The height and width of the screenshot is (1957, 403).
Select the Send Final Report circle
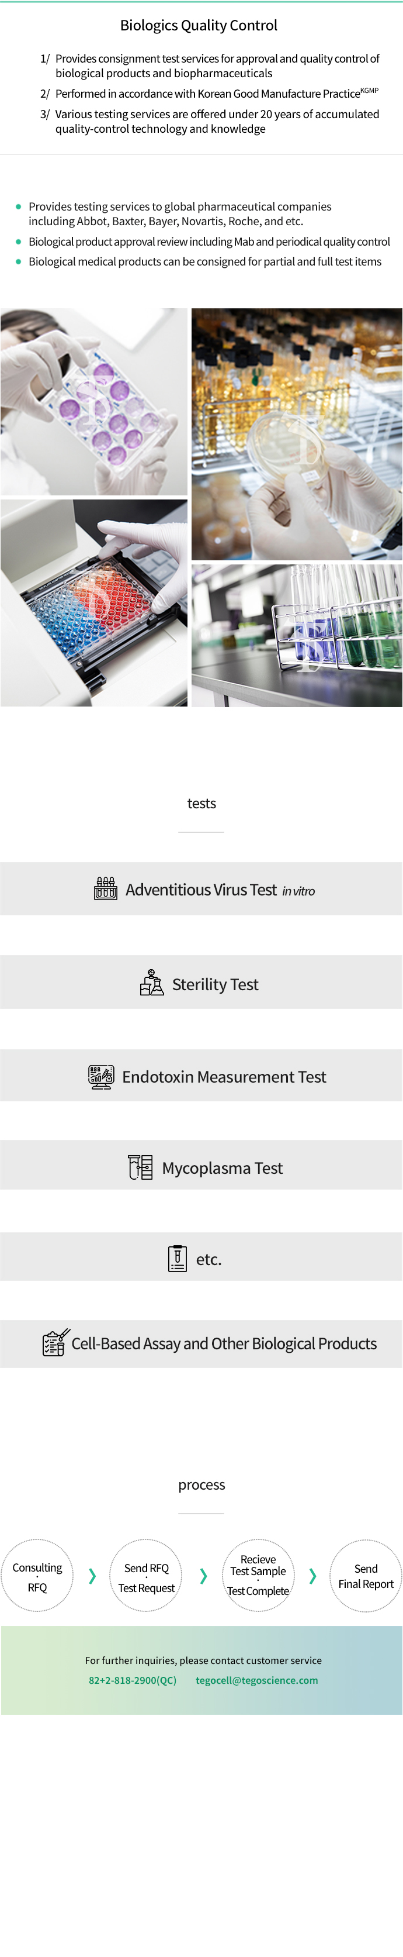coord(366,1576)
